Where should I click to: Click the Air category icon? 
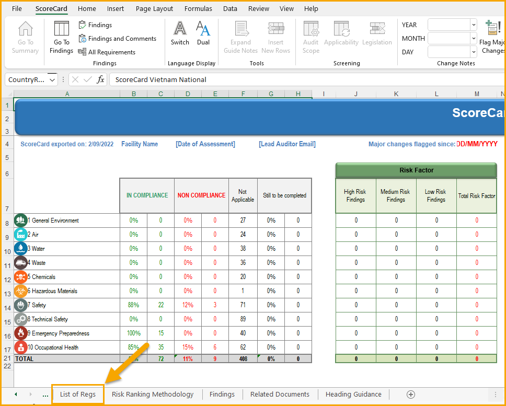pyautogui.click(x=21, y=235)
